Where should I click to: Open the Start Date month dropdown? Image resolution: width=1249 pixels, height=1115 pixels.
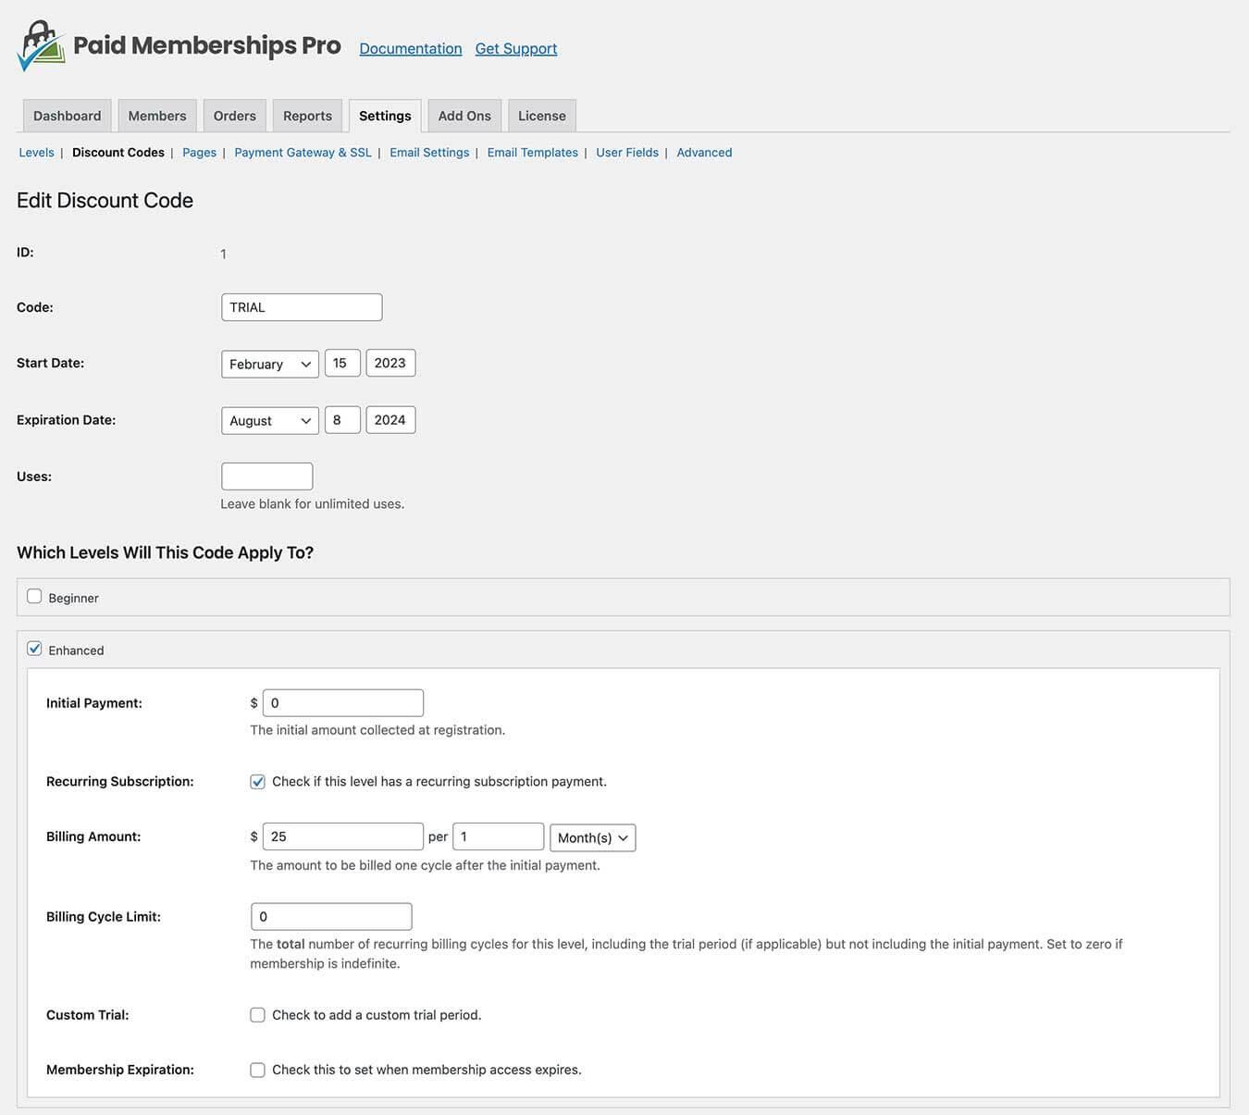(x=270, y=364)
